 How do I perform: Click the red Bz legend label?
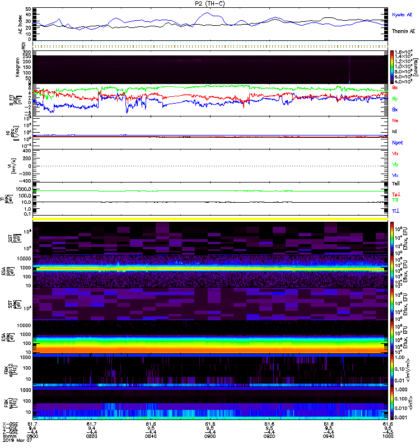[x=395, y=88]
